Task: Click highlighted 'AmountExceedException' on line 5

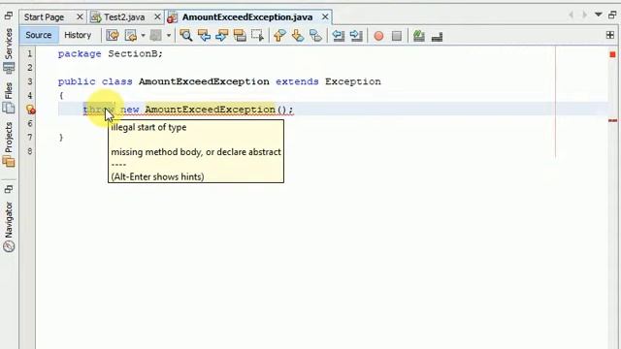Action: 210,110
